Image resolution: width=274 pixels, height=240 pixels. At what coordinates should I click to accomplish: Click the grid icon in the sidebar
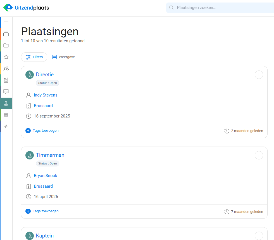click(6, 115)
